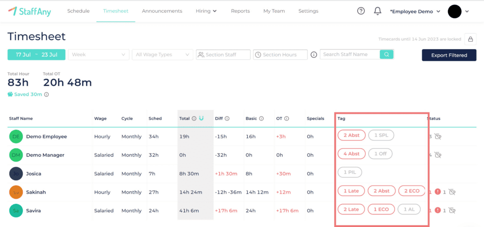
Task: Click the Sakinah staff name
Action: point(36,192)
